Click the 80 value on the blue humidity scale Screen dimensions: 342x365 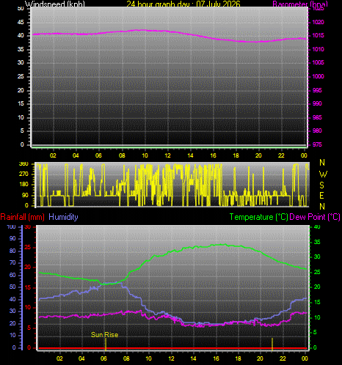(12, 251)
